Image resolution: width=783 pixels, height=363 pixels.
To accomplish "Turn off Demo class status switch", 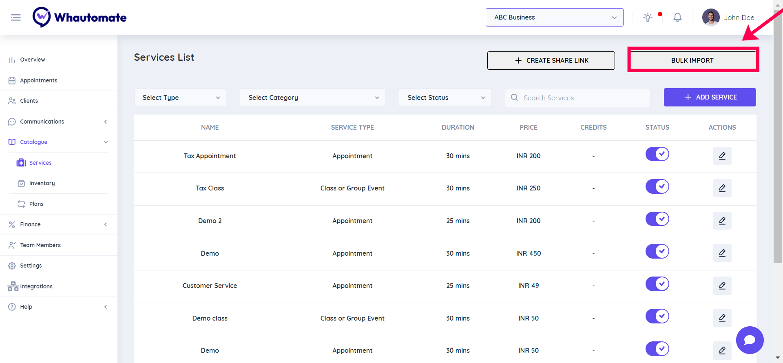I will (657, 316).
